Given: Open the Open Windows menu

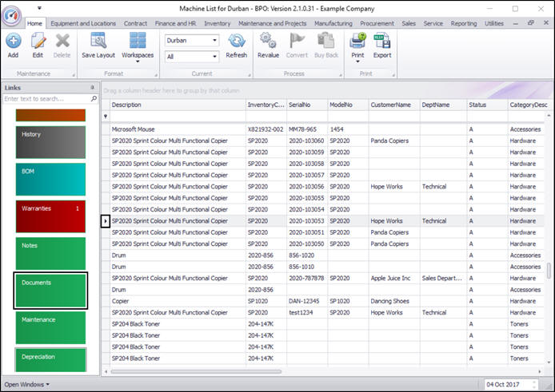Looking at the screenshot, I should click(x=26, y=384).
